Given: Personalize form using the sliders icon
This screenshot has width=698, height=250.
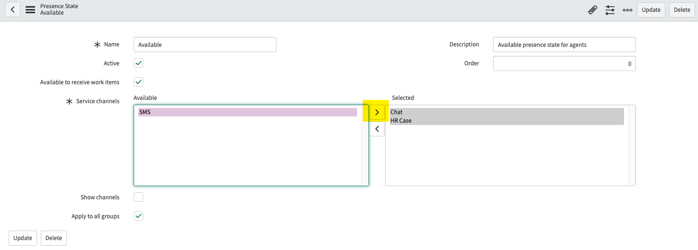Looking at the screenshot, I should click(x=610, y=10).
